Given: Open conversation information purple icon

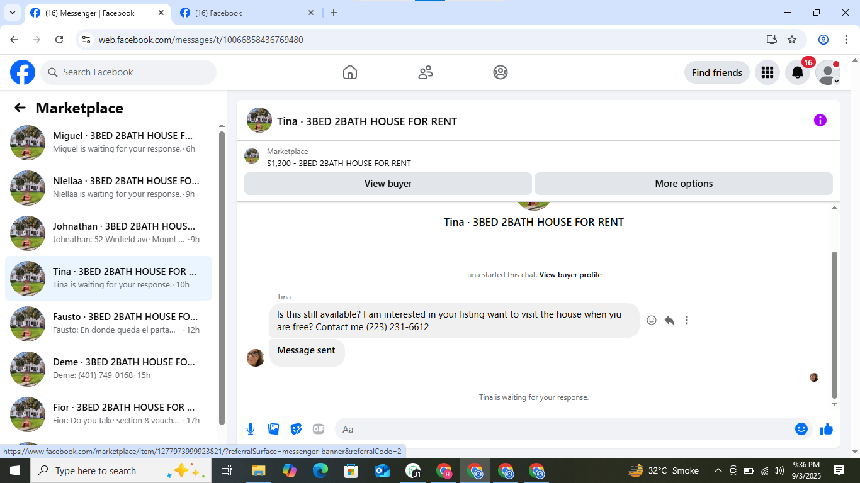Looking at the screenshot, I should 820,120.
